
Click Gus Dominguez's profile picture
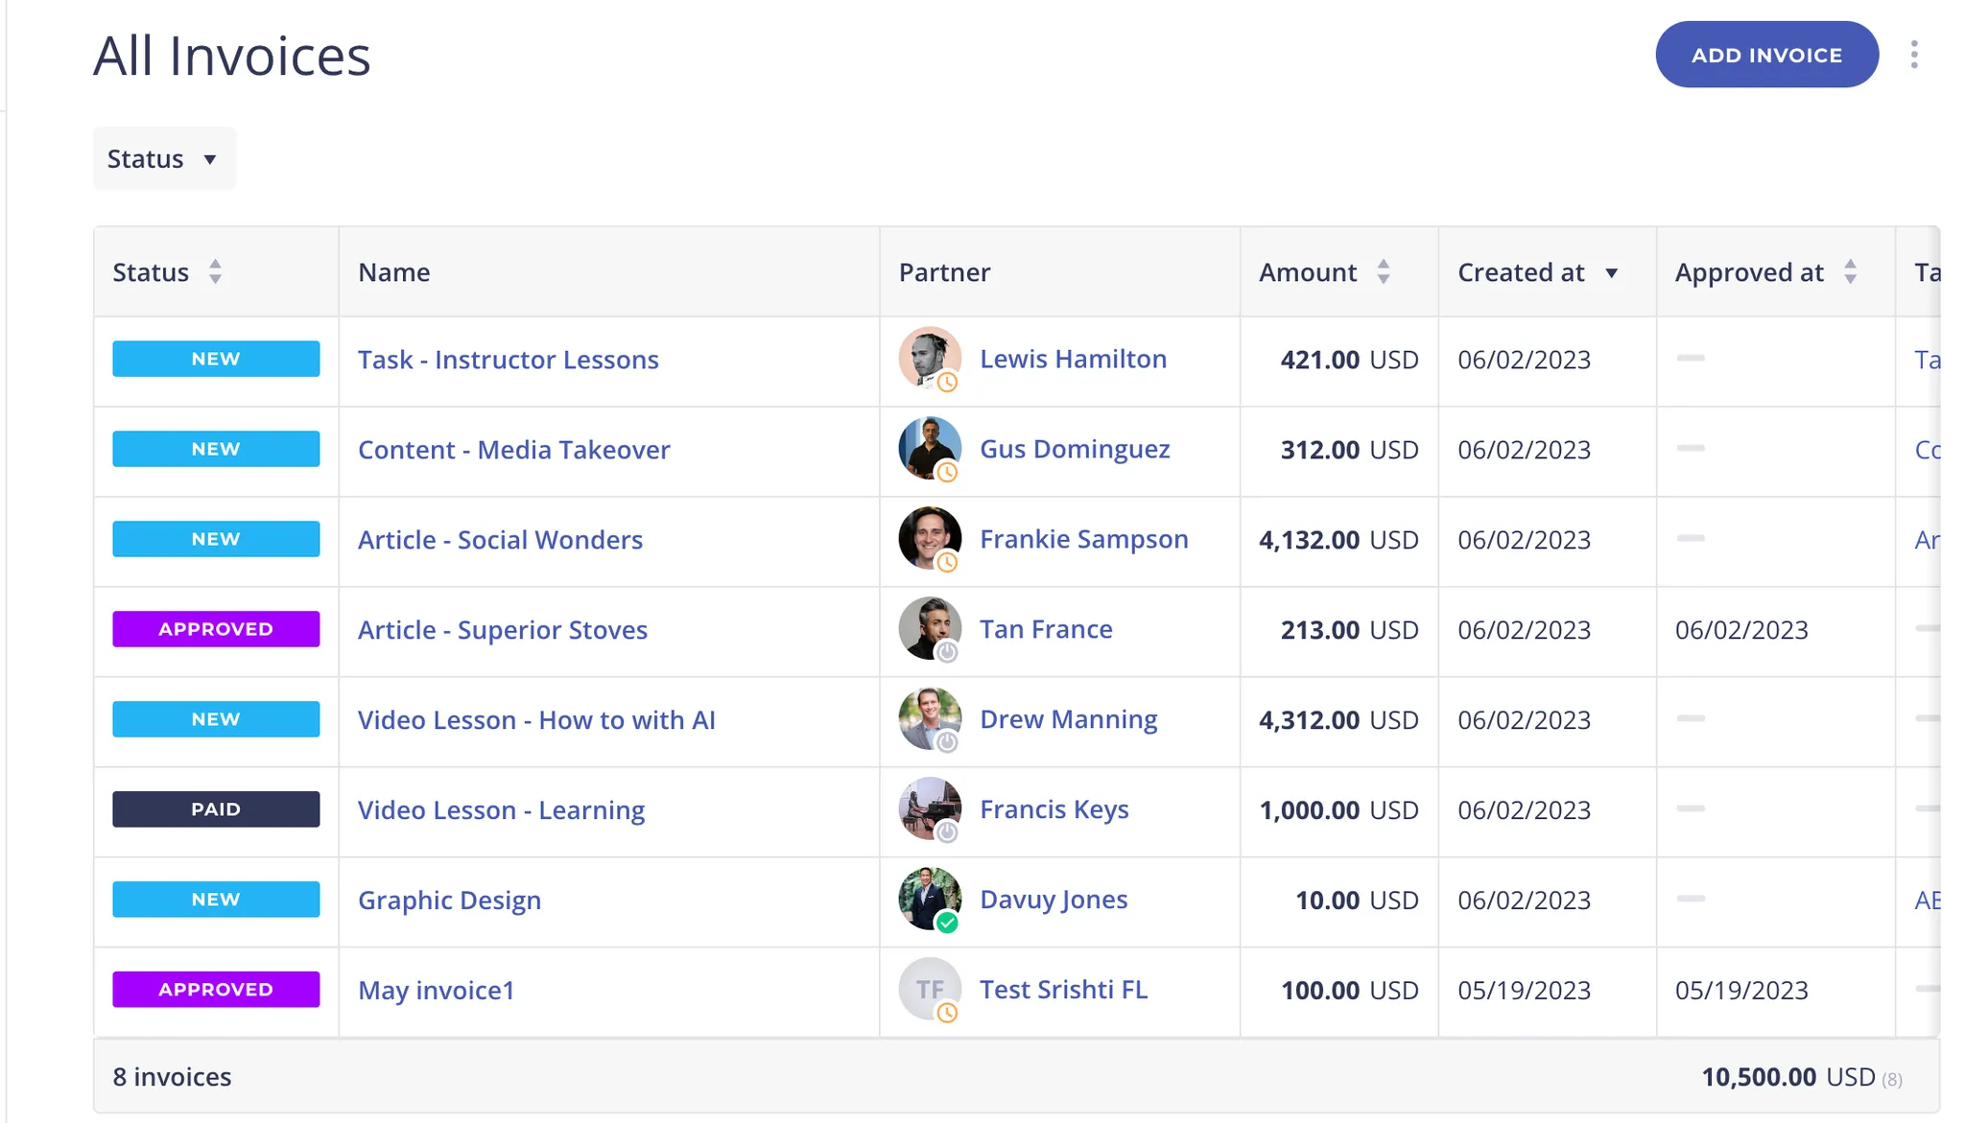[929, 448]
